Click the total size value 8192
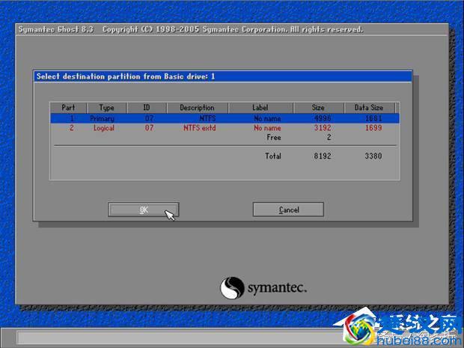Screen dimensions: 464x348 [x=320, y=156]
